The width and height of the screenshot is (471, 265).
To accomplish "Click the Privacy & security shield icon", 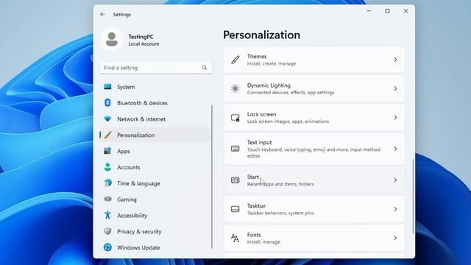I will click(107, 231).
